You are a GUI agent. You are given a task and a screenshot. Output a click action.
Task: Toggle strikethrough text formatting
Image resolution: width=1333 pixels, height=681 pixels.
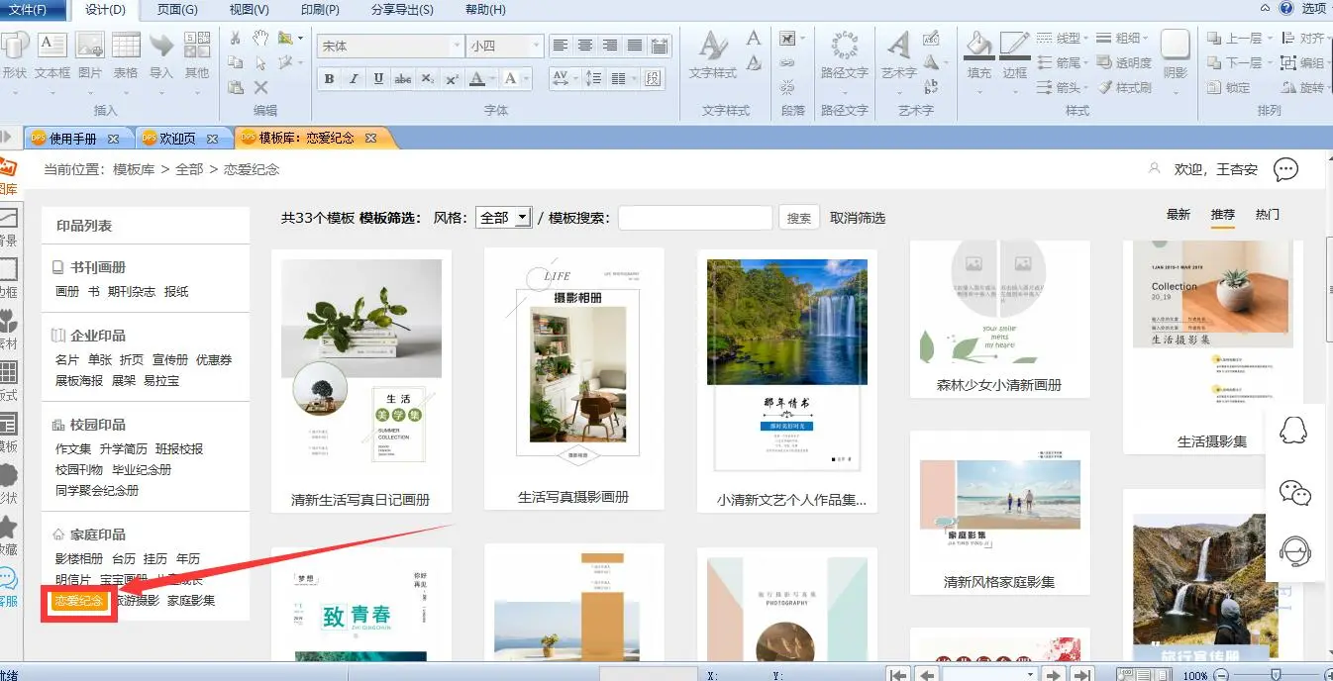pyautogui.click(x=403, y=79)
